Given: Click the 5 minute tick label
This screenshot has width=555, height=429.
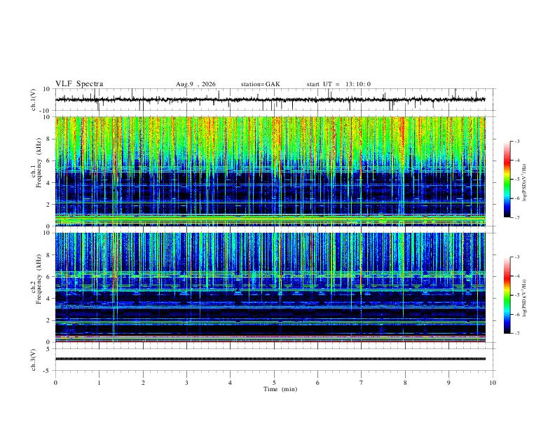Looking at the screenshot, I should pos(274,383).
